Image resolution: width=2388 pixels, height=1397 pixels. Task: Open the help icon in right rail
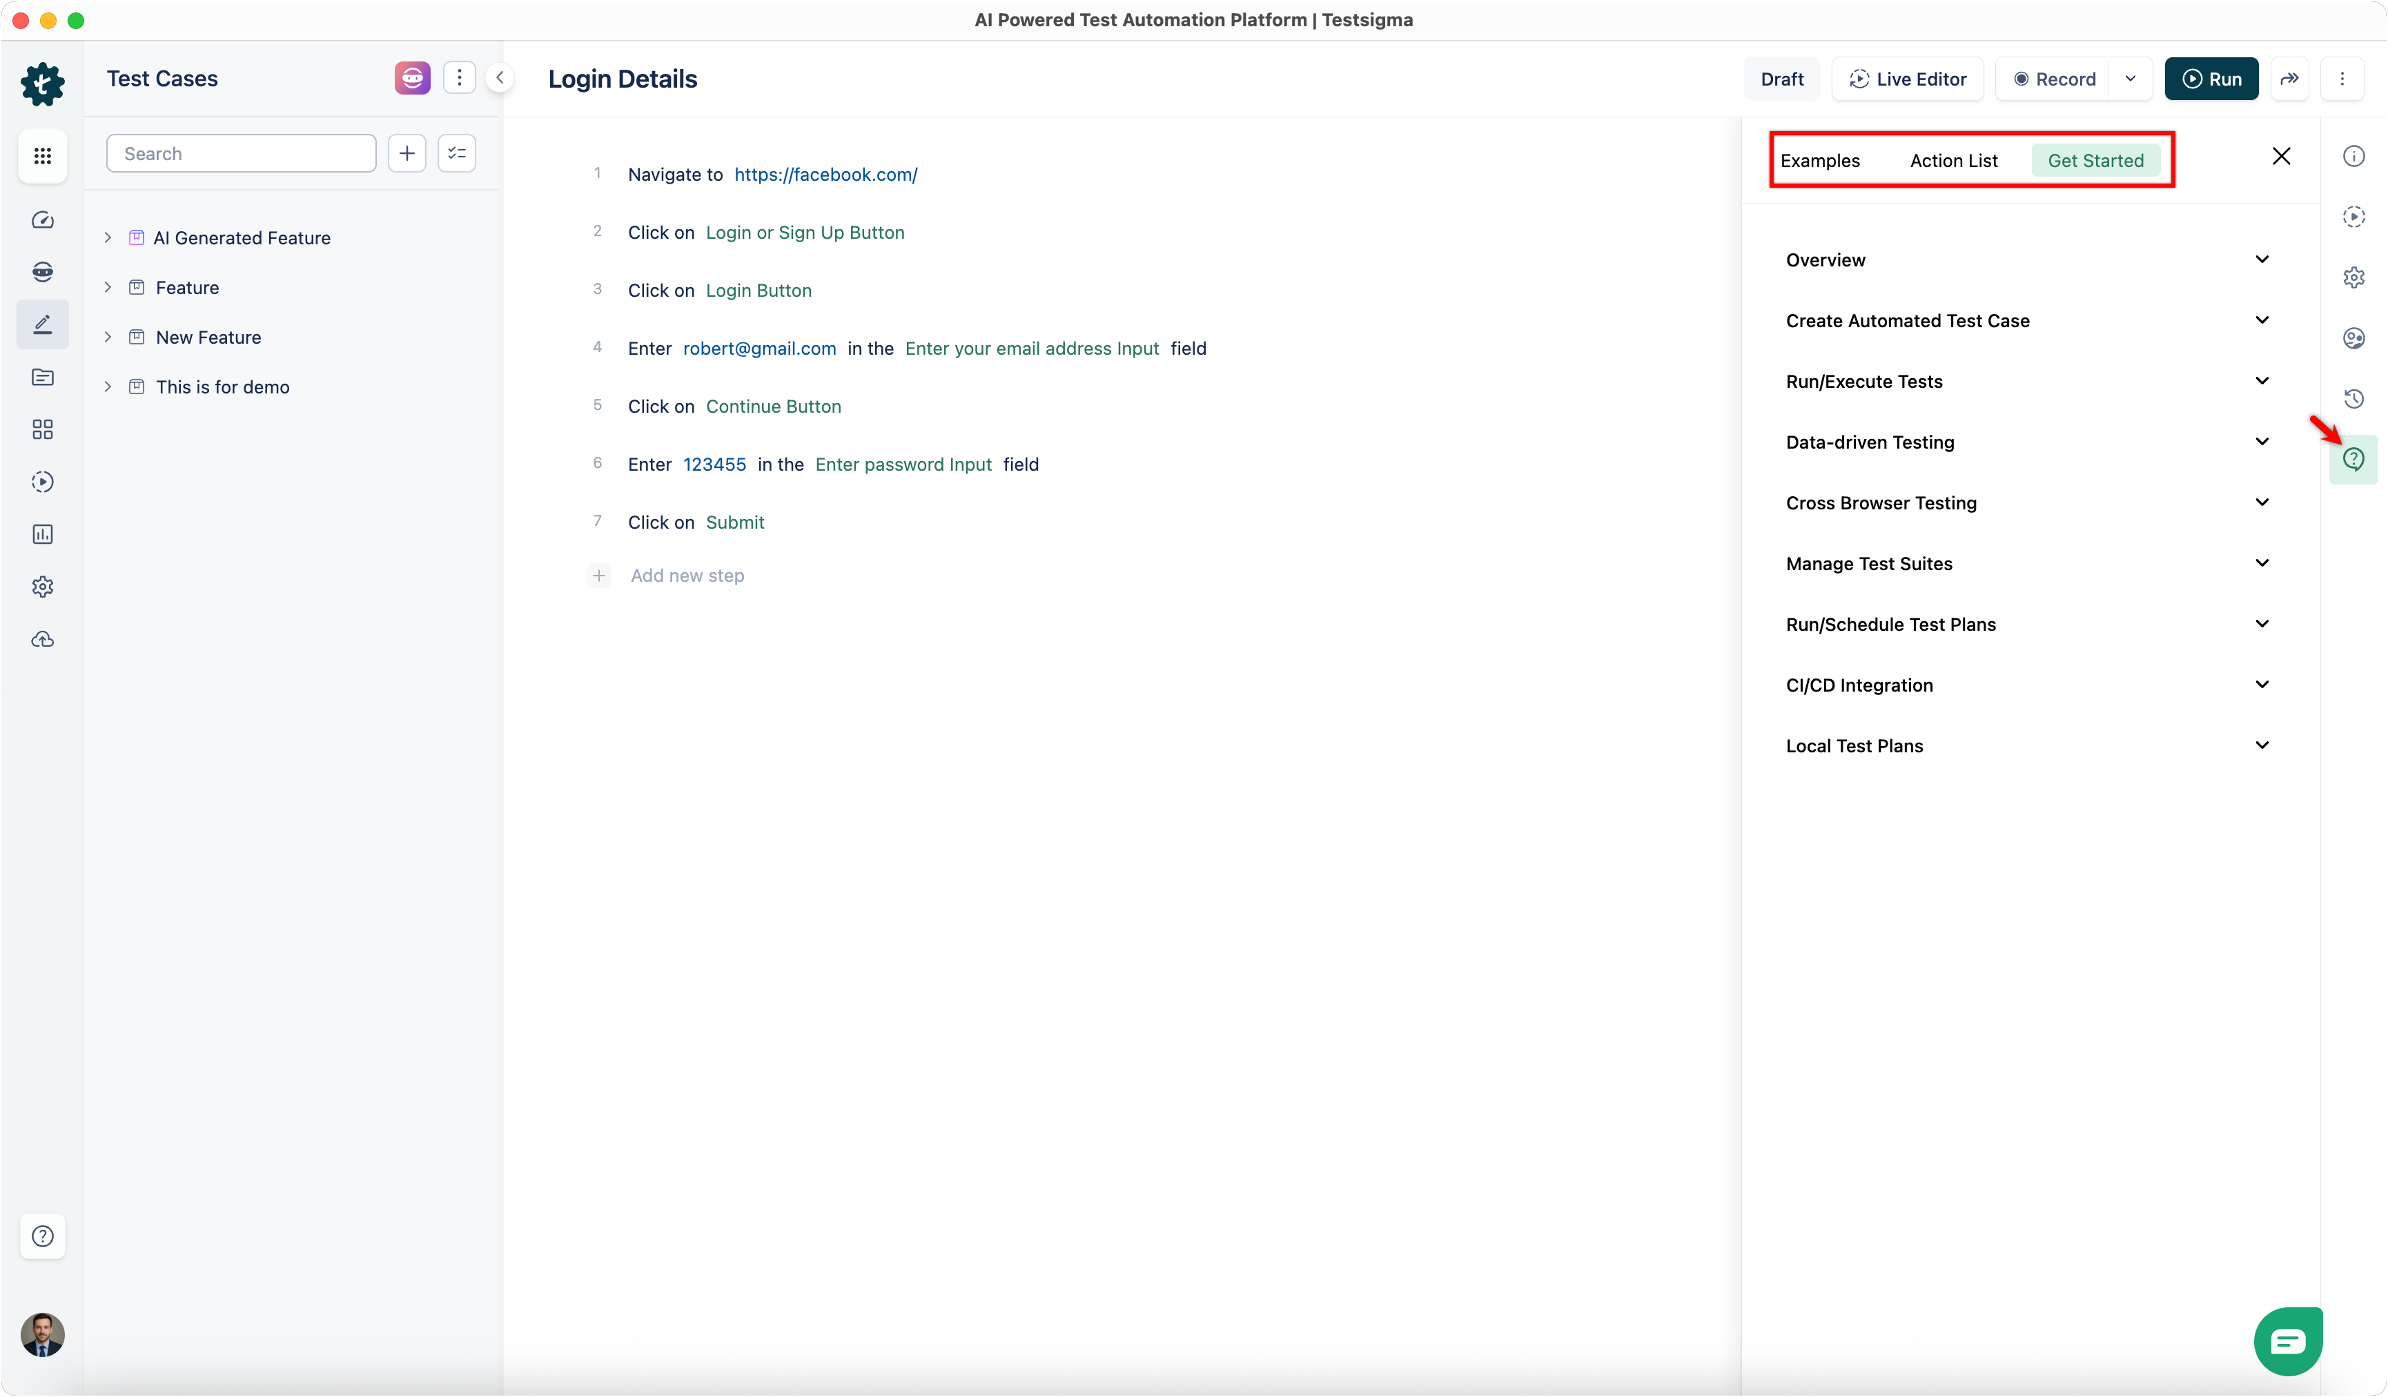click(2353, 460)
